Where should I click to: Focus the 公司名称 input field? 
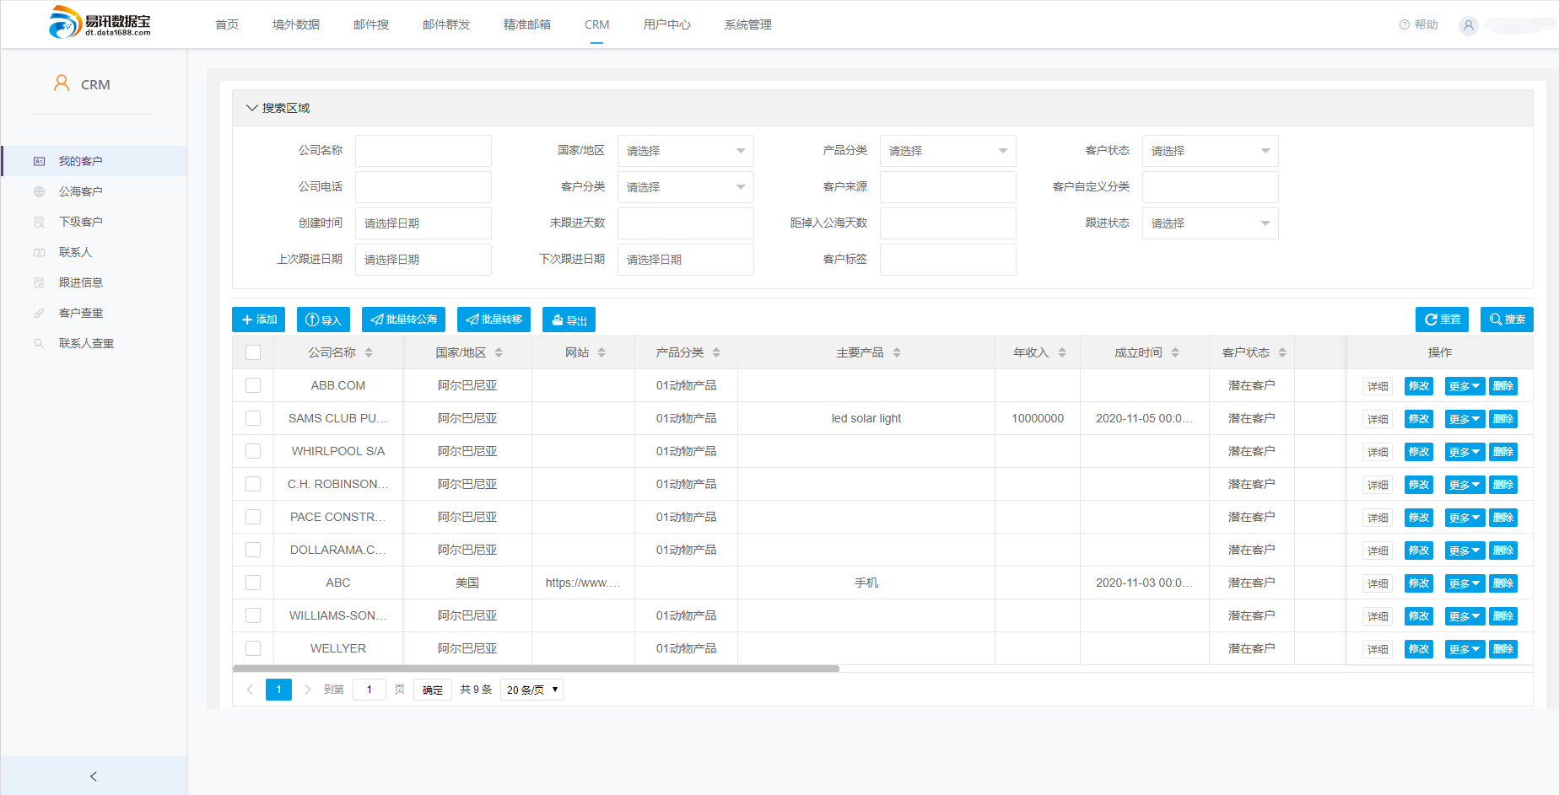[x=423, y=151]
